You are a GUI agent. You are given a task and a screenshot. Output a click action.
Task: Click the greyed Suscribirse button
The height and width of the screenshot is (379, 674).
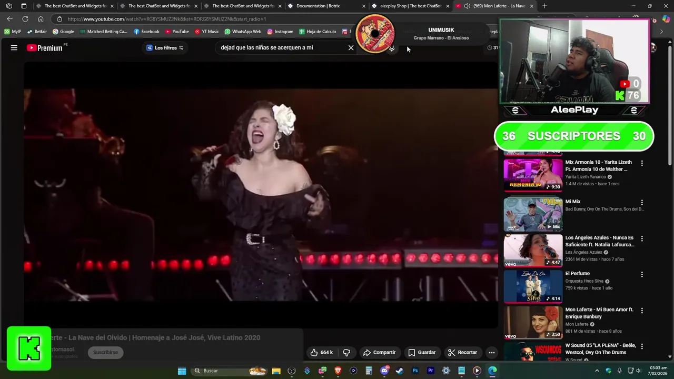(x=105, y=352)
